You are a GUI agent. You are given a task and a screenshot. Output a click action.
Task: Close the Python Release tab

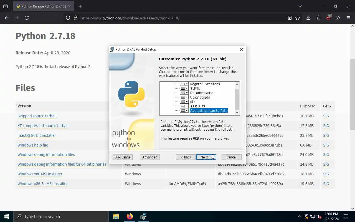[x=70, y=6]
